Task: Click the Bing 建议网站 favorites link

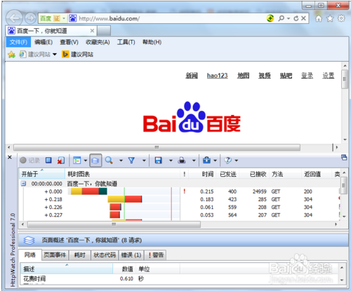Action: tap(77, 55)
